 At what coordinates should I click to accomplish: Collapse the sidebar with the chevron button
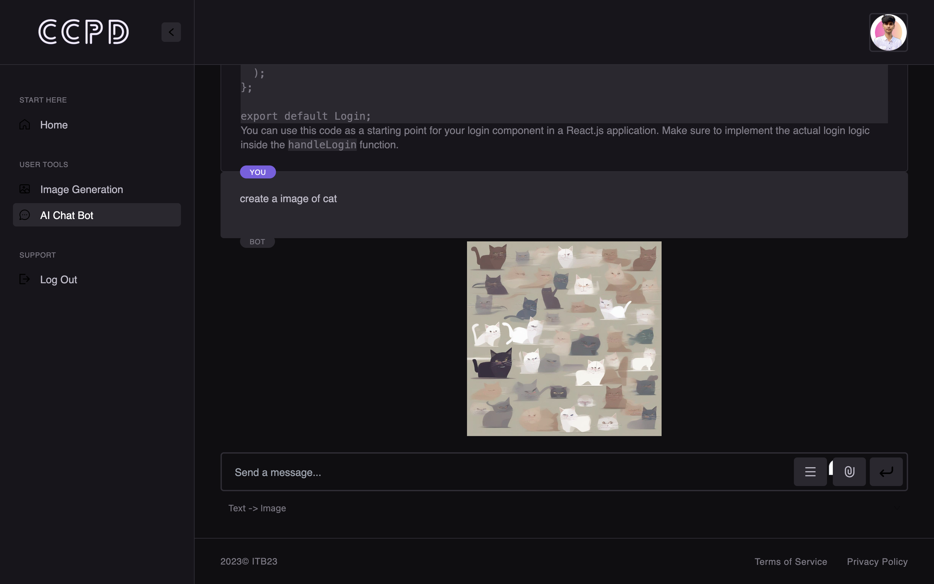[x=171, y=32]
